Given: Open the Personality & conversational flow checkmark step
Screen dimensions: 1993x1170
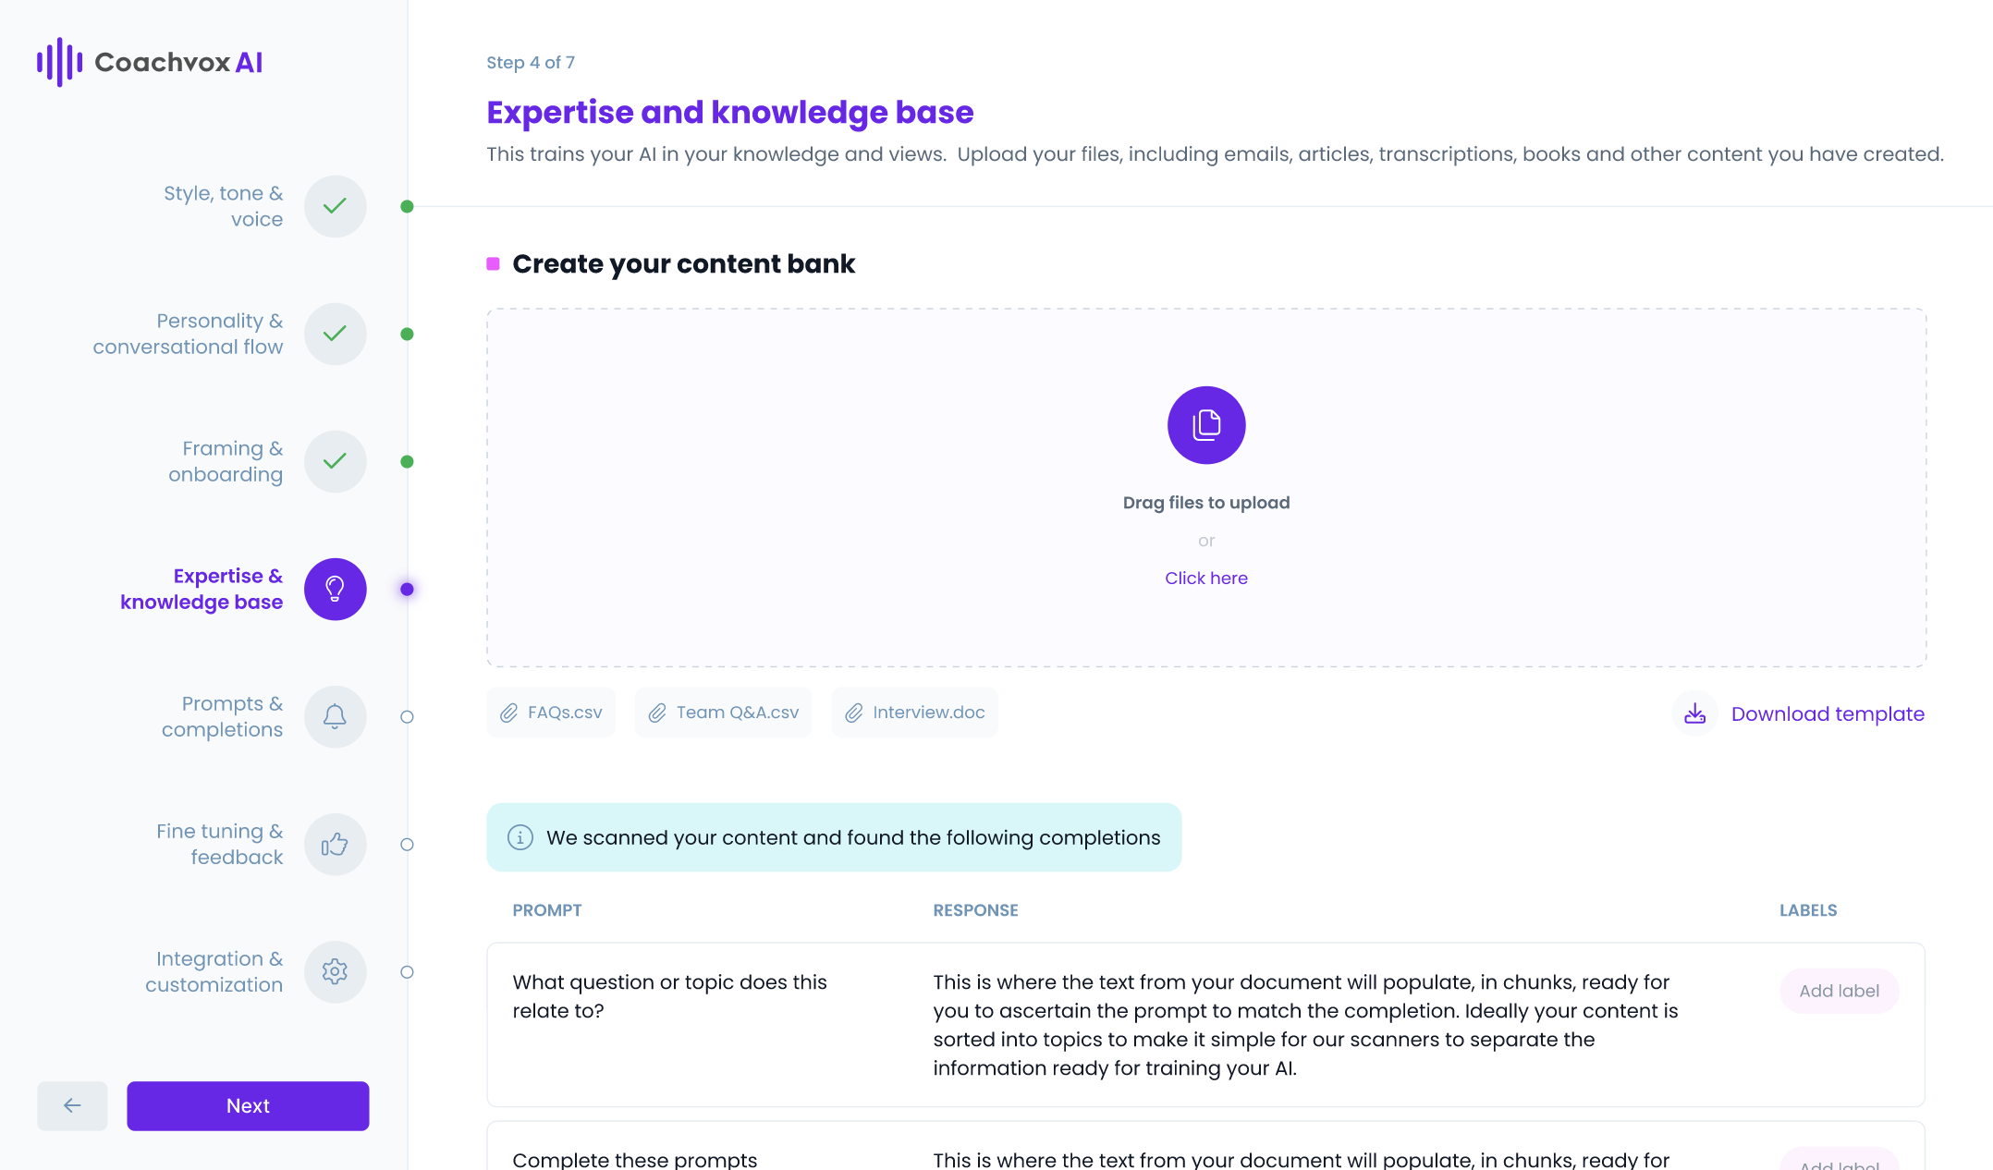Looking at the screenshot, I should pyautogui.click(x=336, y=334).
